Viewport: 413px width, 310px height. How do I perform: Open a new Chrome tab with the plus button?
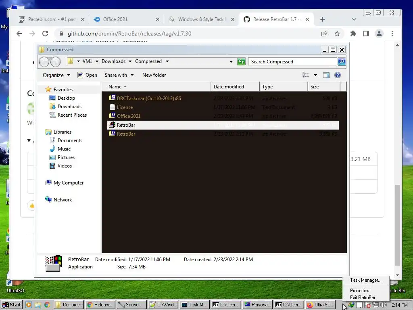tap(322, 19)
